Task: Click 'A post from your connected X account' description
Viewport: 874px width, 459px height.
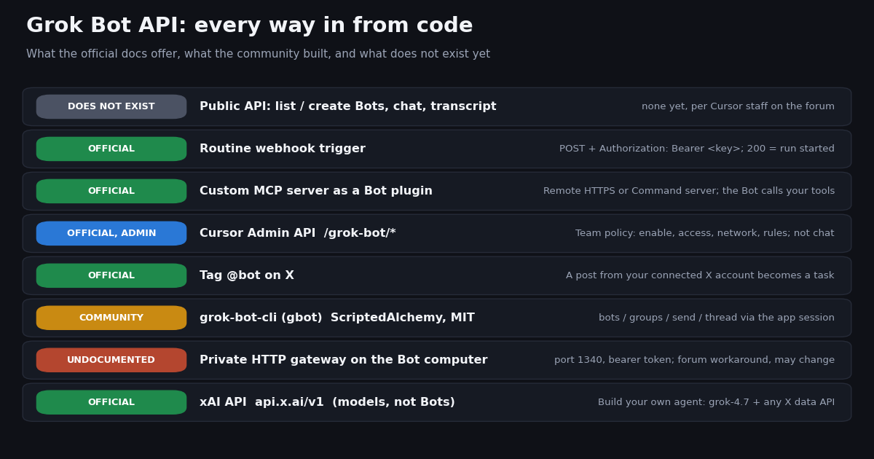Action: coord(700,275)
